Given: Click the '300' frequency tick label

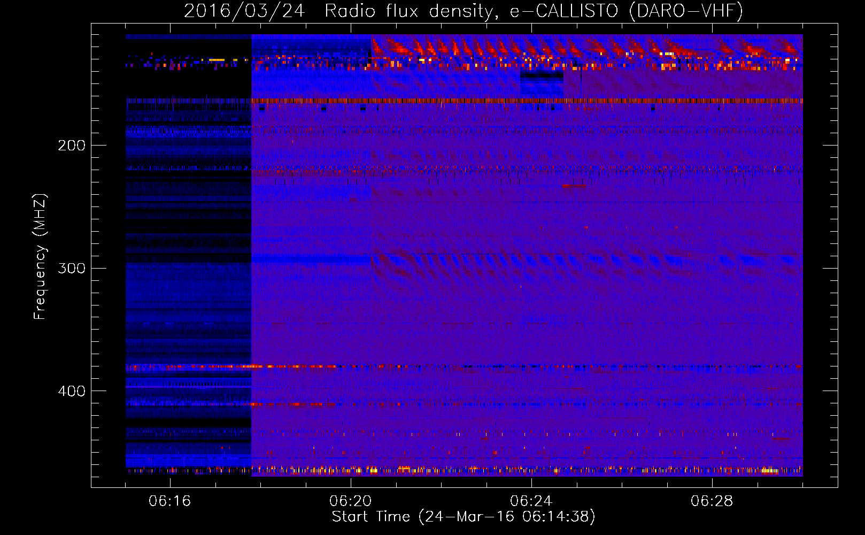Looking at the screenshot, I should click(x=71, y=268).
